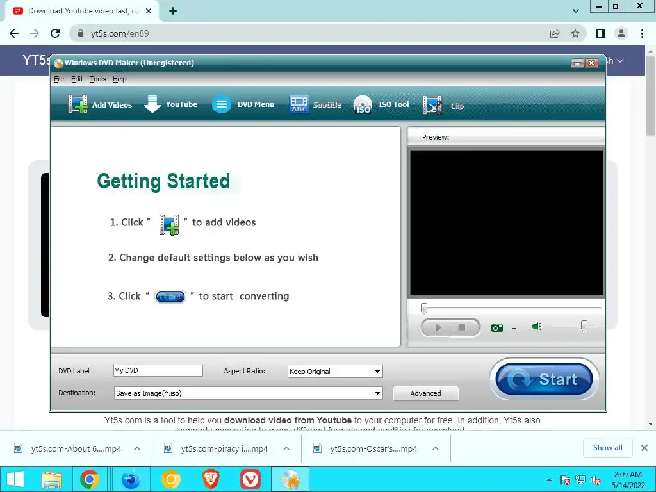The width and height of the screenshot is (656, 492).
Task: Click add-videos icon in Getting Started
Action: (169, 225)
